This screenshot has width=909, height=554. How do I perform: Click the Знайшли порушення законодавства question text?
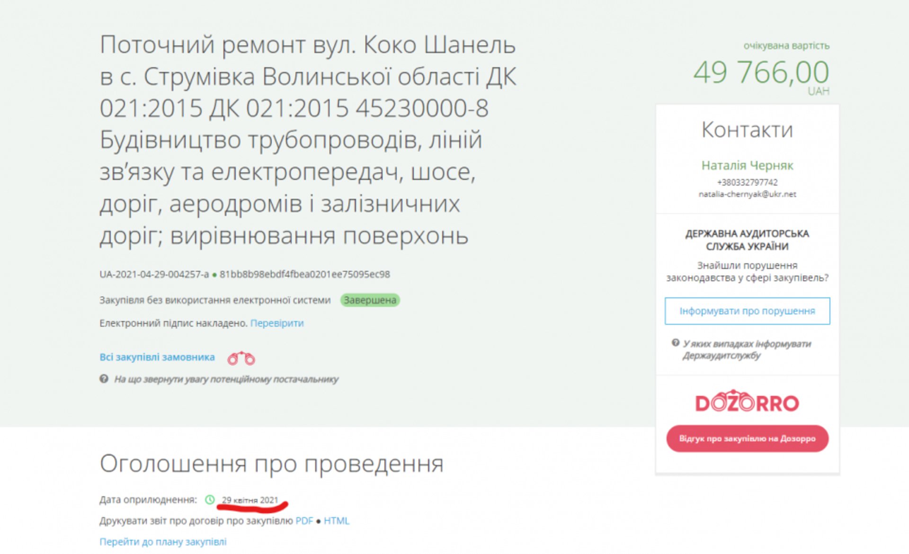tap(747, 271)
